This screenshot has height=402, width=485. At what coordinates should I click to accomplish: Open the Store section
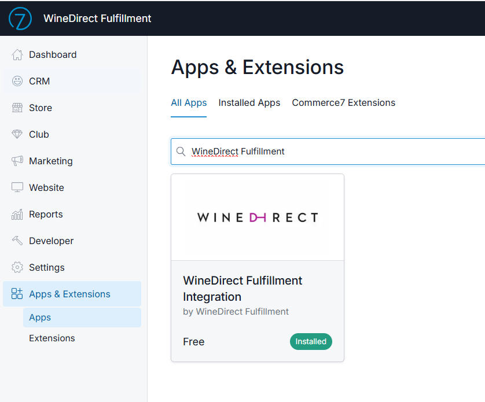click(x=72, y=108)
